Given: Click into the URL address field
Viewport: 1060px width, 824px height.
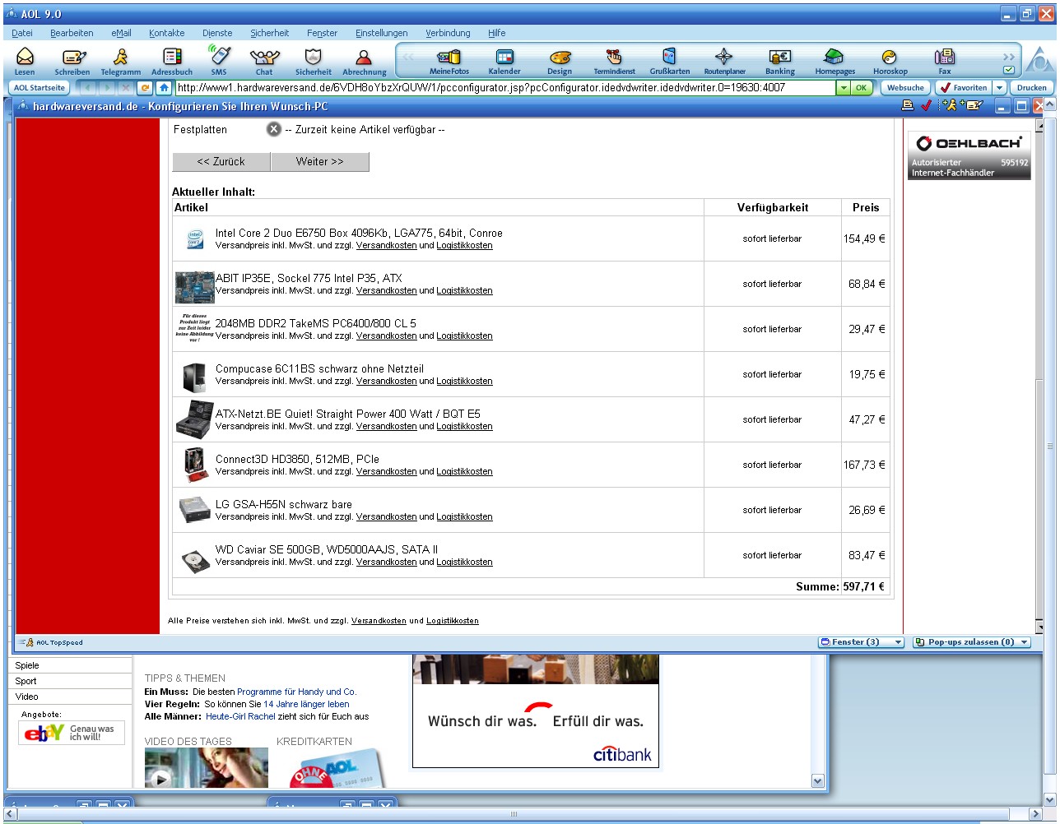Looking at the screenshot, I should (x=505, y=87).
